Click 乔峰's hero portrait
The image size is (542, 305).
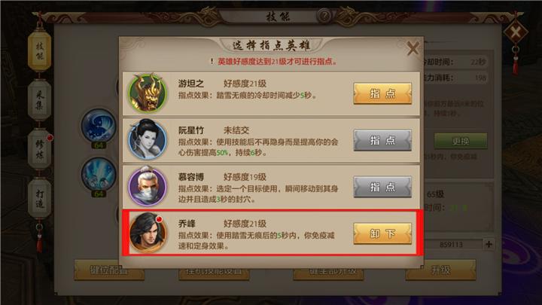tap(148, 233)
